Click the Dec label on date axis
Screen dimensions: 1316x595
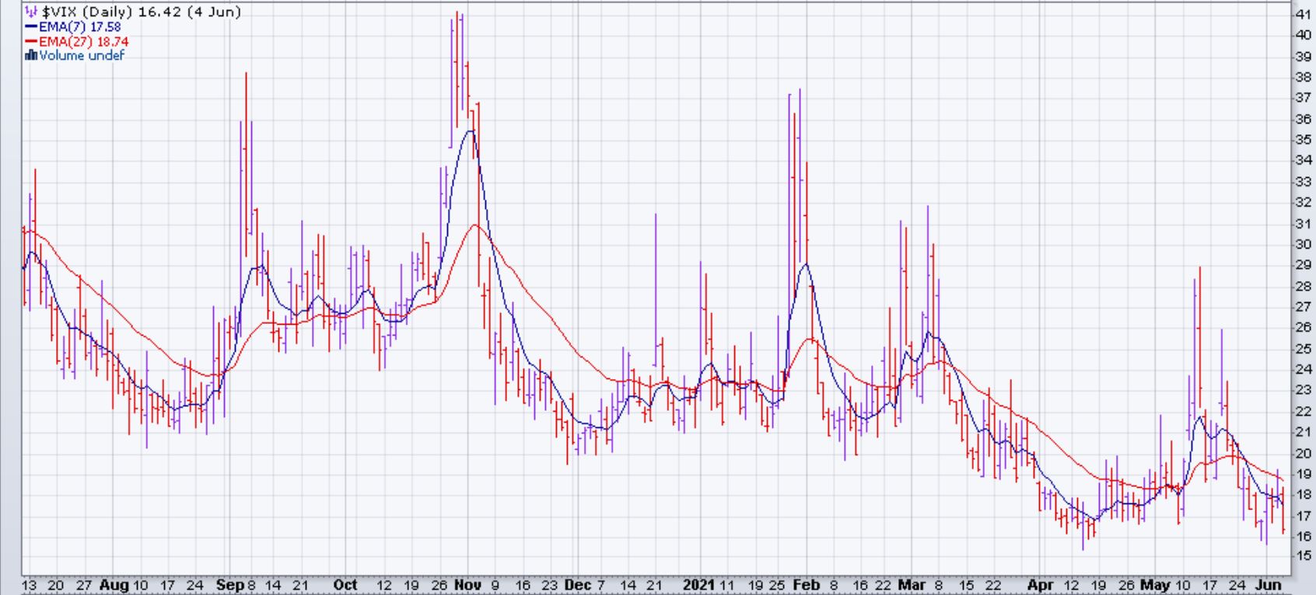coord(578,585)
